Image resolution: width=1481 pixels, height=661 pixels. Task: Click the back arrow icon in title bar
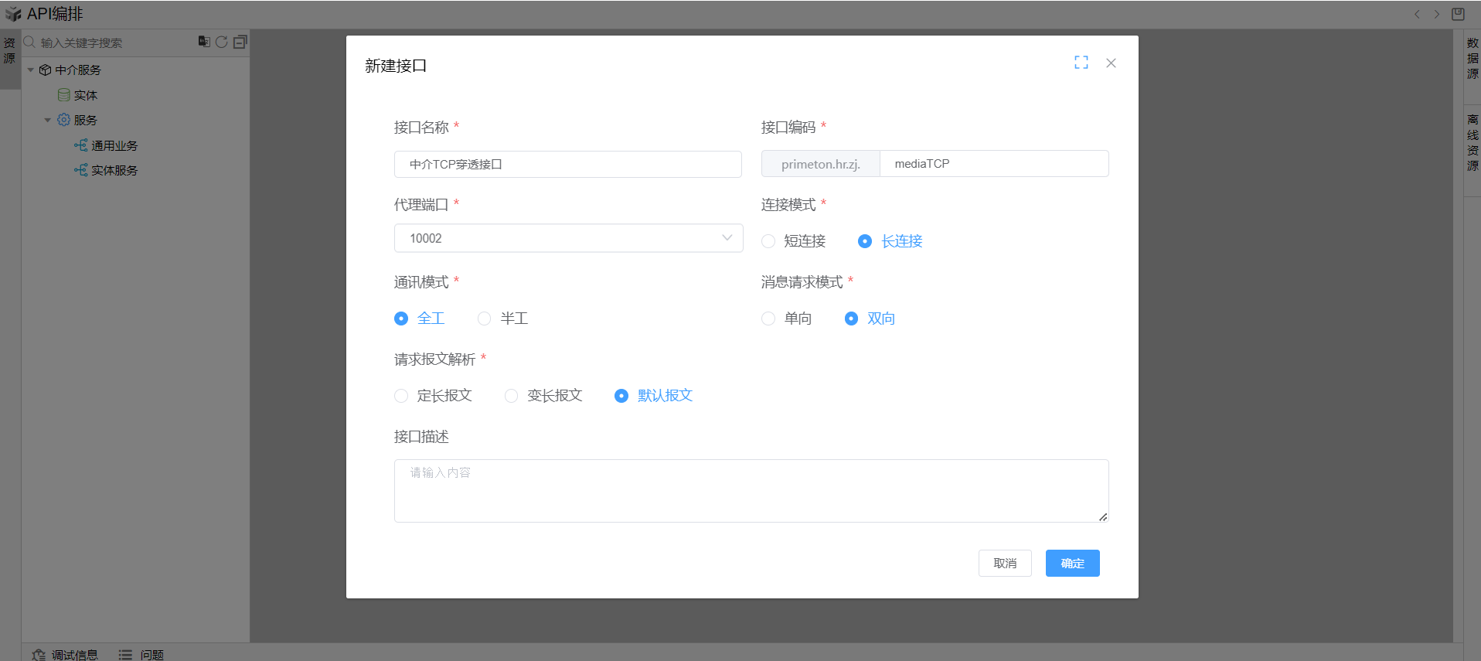(1417, 14)
